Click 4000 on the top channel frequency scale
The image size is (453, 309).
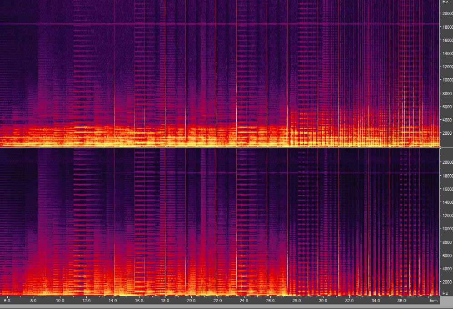point(448,120)
